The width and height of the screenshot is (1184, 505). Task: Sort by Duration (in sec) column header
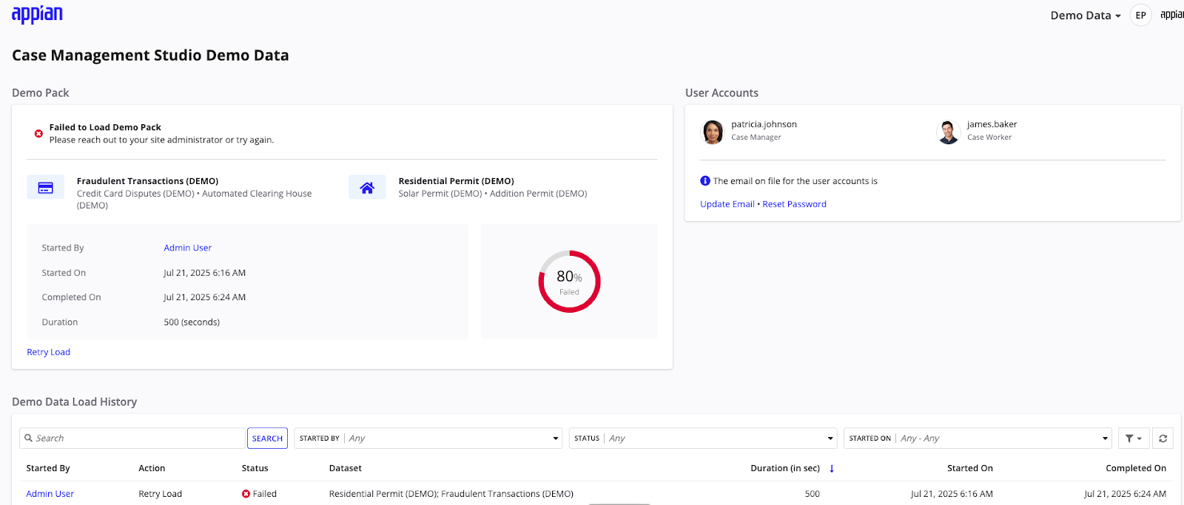coord(785,469)
